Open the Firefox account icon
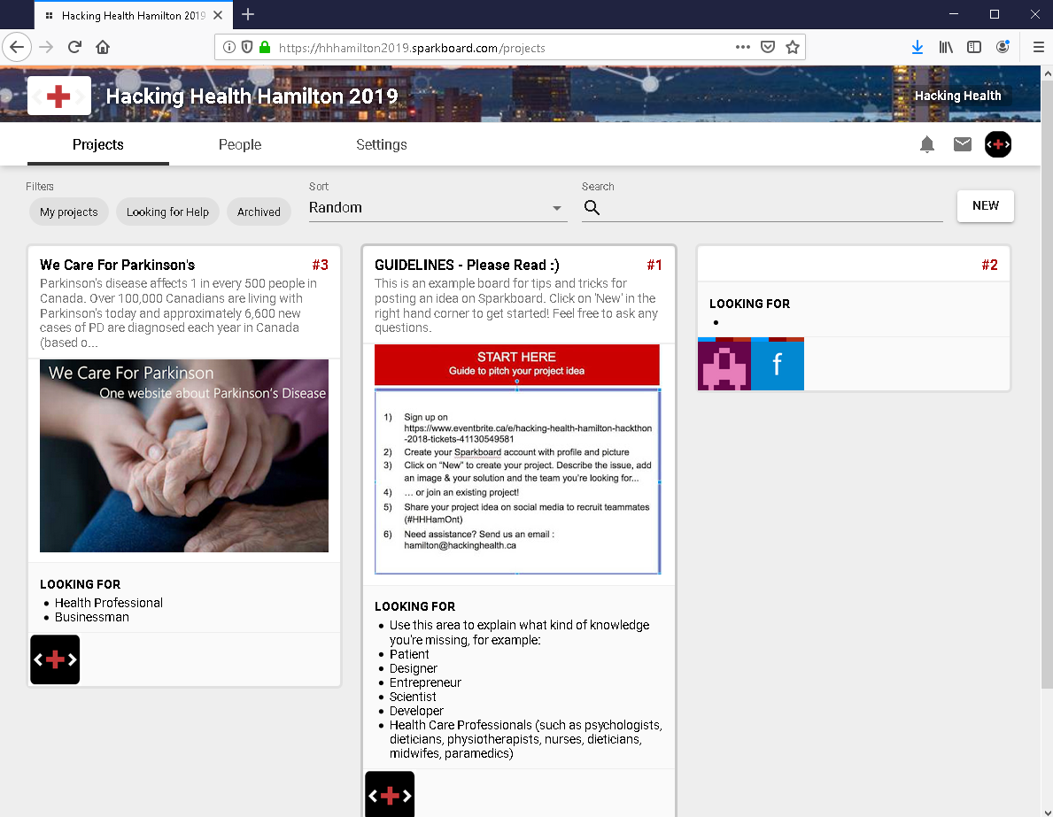1053x817 pixels. click(x=1003, y=47)
